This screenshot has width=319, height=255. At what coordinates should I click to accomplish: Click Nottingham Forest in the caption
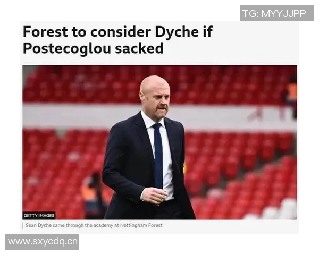(141, 225)
